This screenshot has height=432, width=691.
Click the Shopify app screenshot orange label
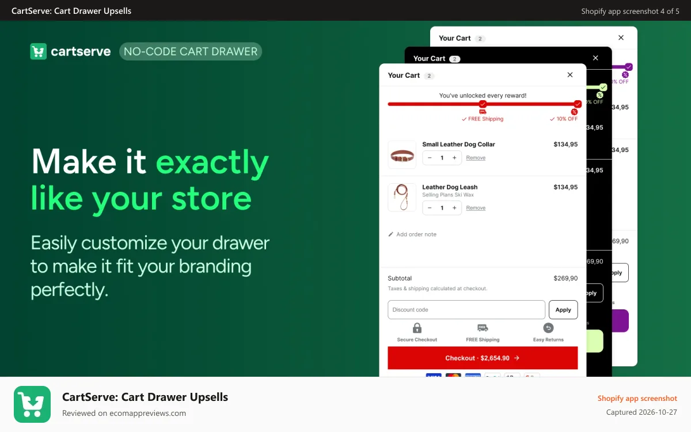tap(637, 399)
